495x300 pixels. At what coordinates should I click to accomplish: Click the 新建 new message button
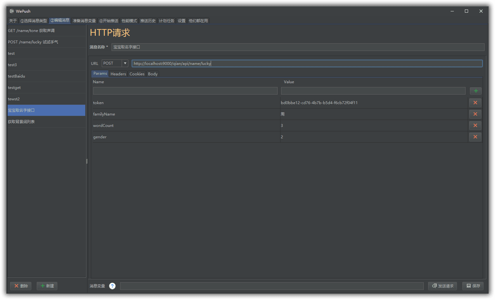(x=47, y=286)
